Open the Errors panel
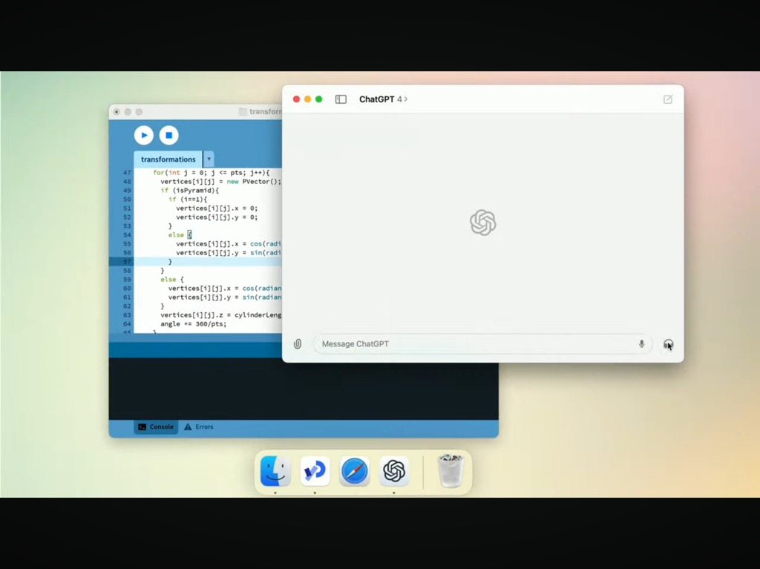The width and height of the screenshot is (760, 569). coord(199,427)
